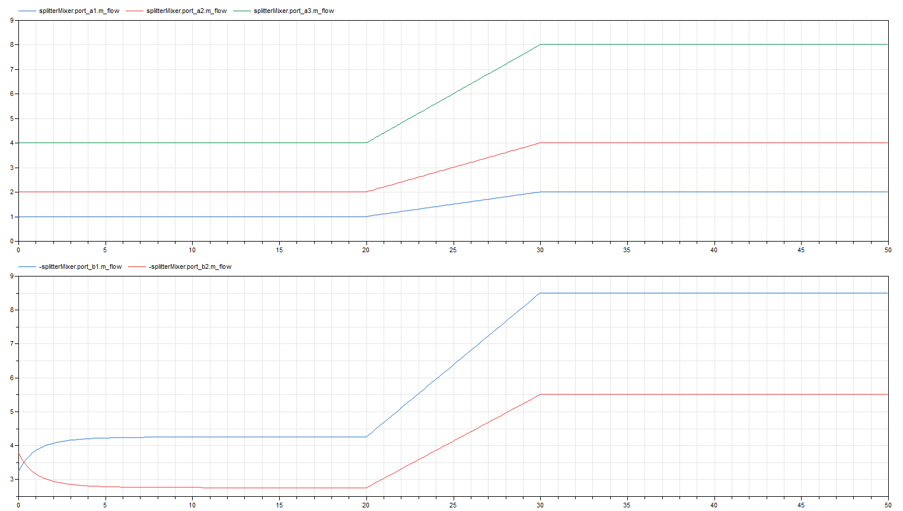The image size is (903, 511).
Task: Click the splitterMixer.port_a3.m_flow legend label
Action: pos(293,11)
